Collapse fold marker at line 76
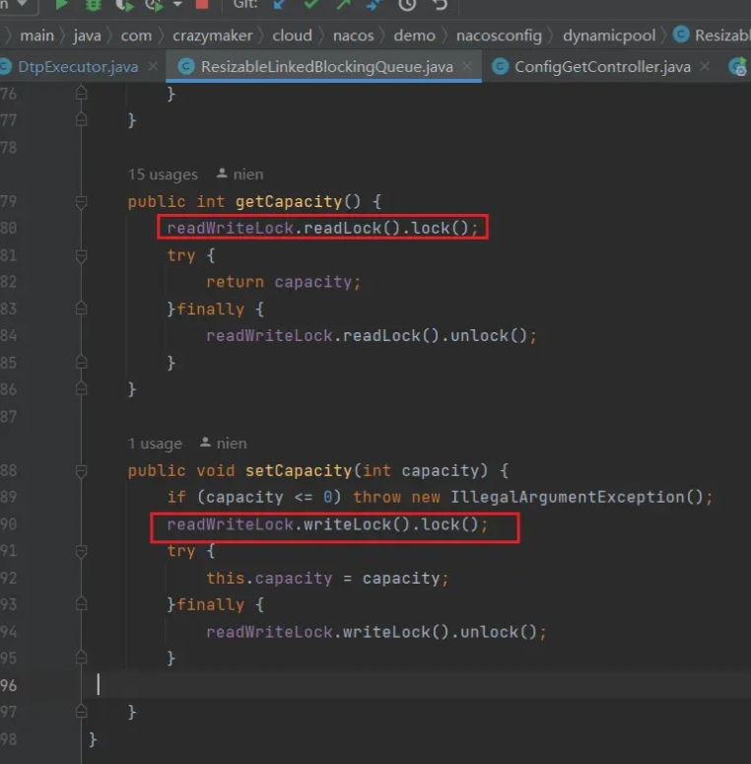Viewport: 751px width, 764px height. [82, 93]
